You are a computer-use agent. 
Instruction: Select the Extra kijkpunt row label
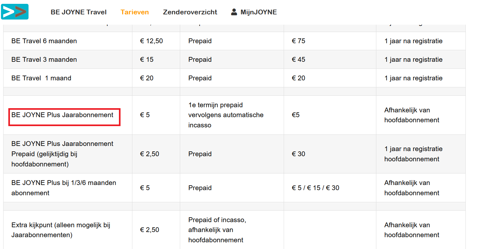tap(61, 230)
